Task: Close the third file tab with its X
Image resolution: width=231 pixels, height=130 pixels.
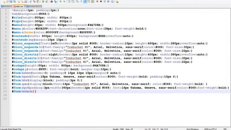Action: [40, 6]
